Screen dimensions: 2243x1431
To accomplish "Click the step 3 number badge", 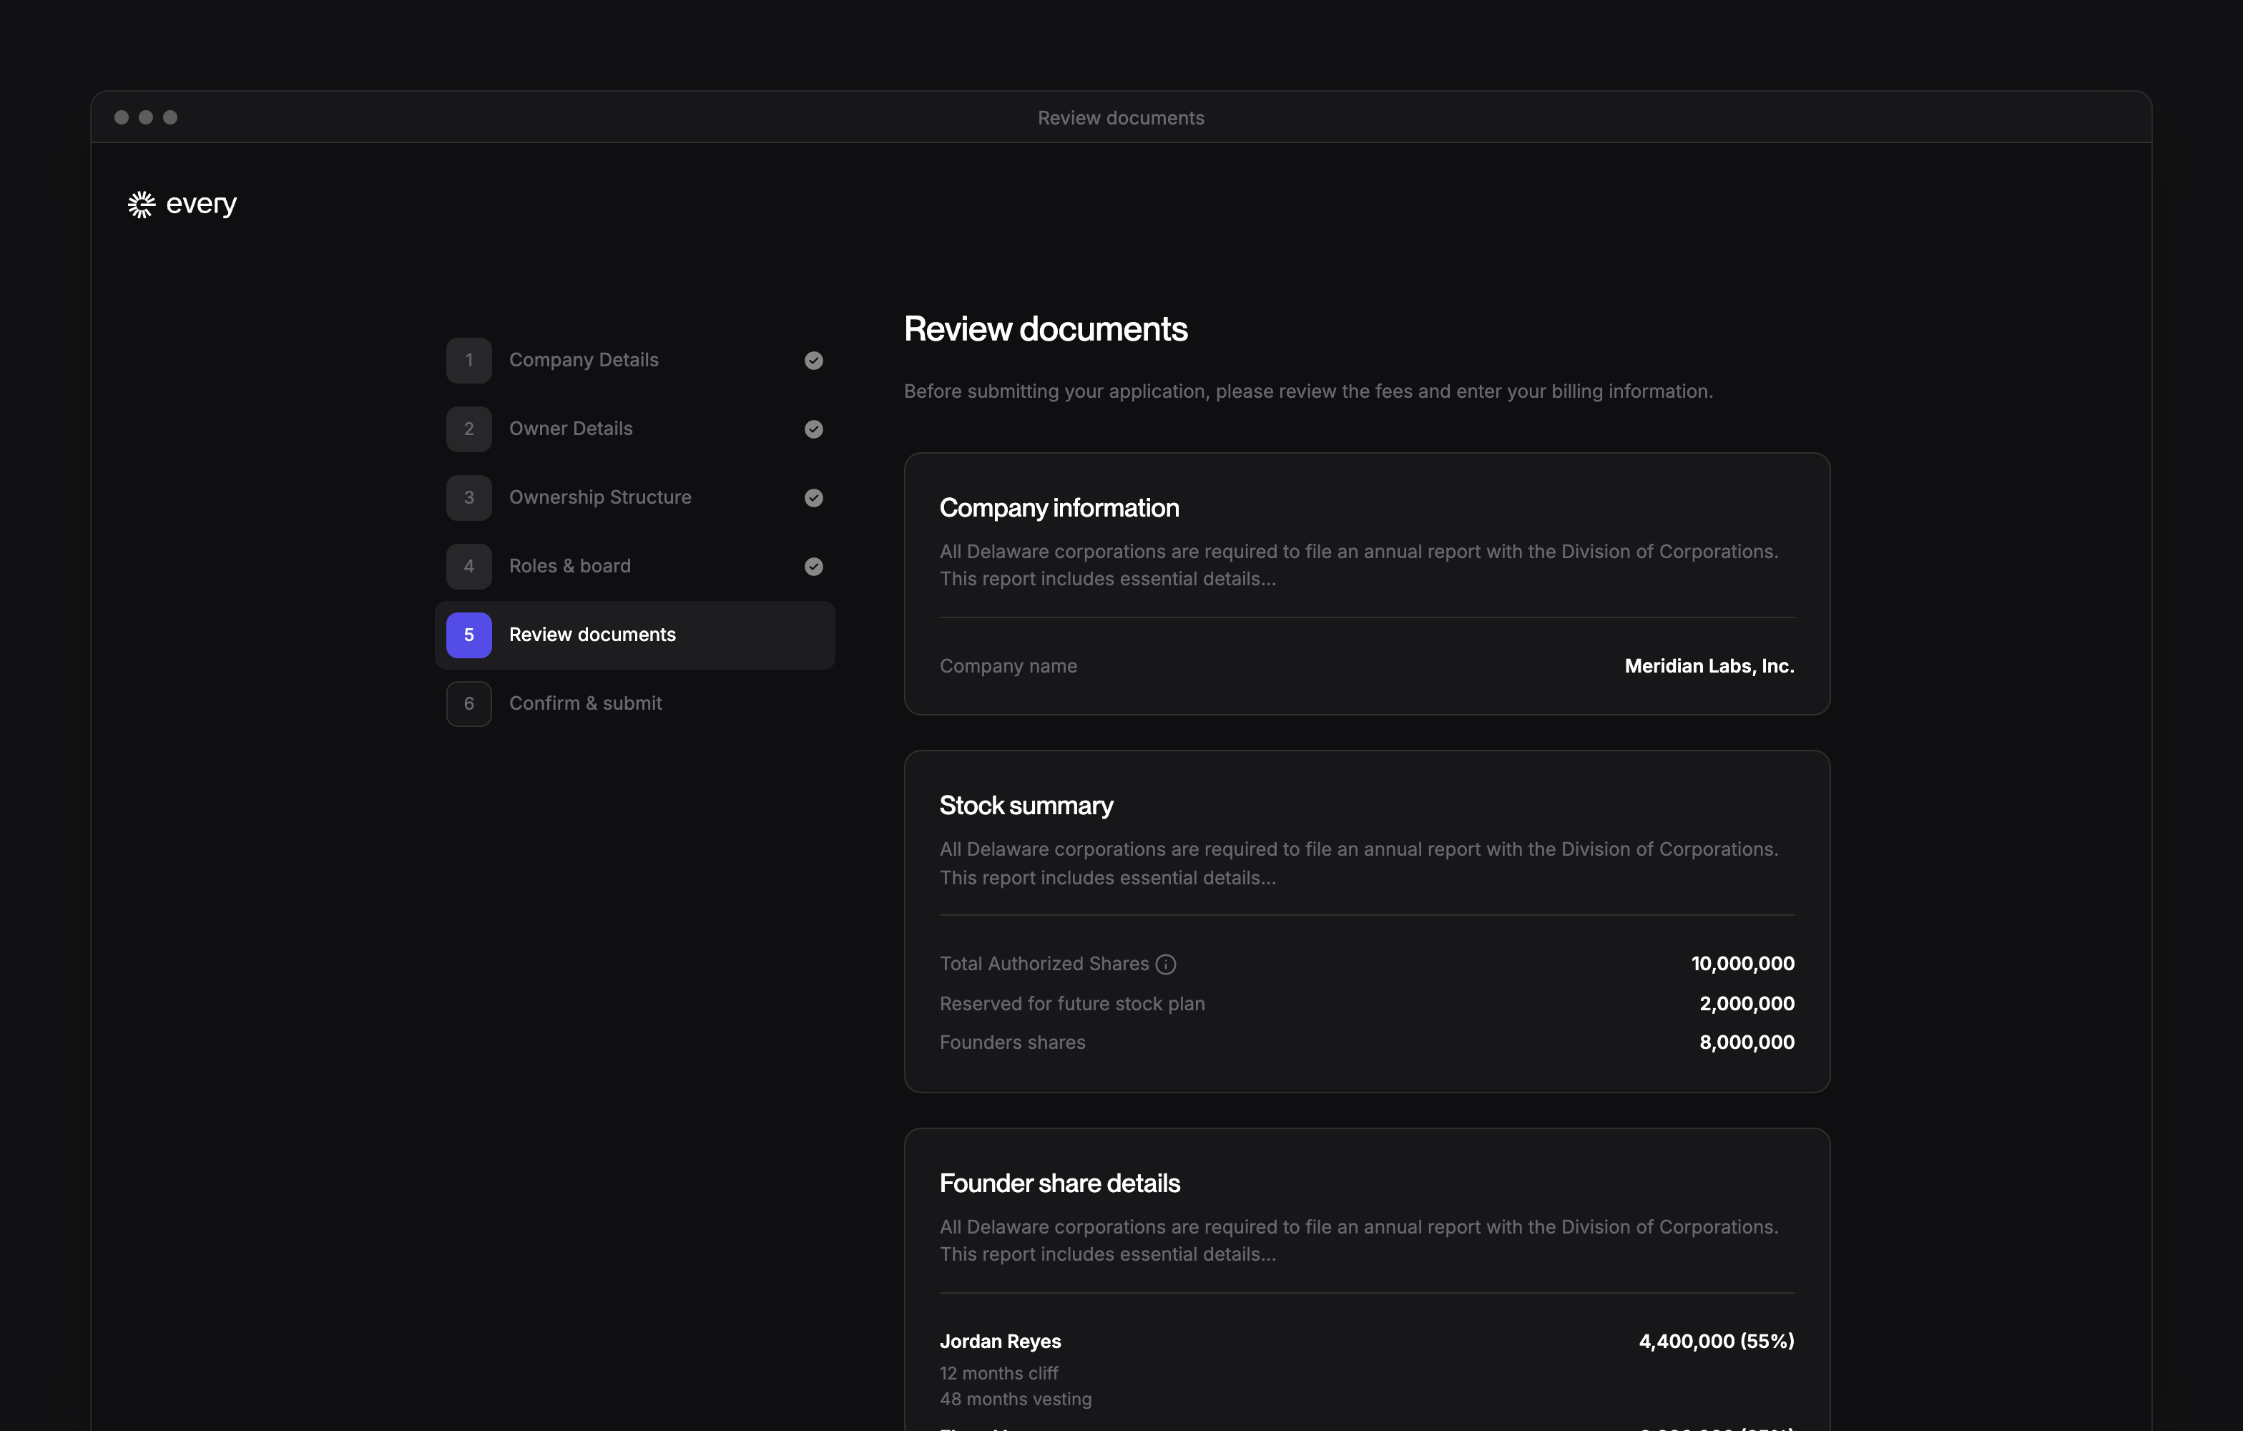I will pos(468,497).
